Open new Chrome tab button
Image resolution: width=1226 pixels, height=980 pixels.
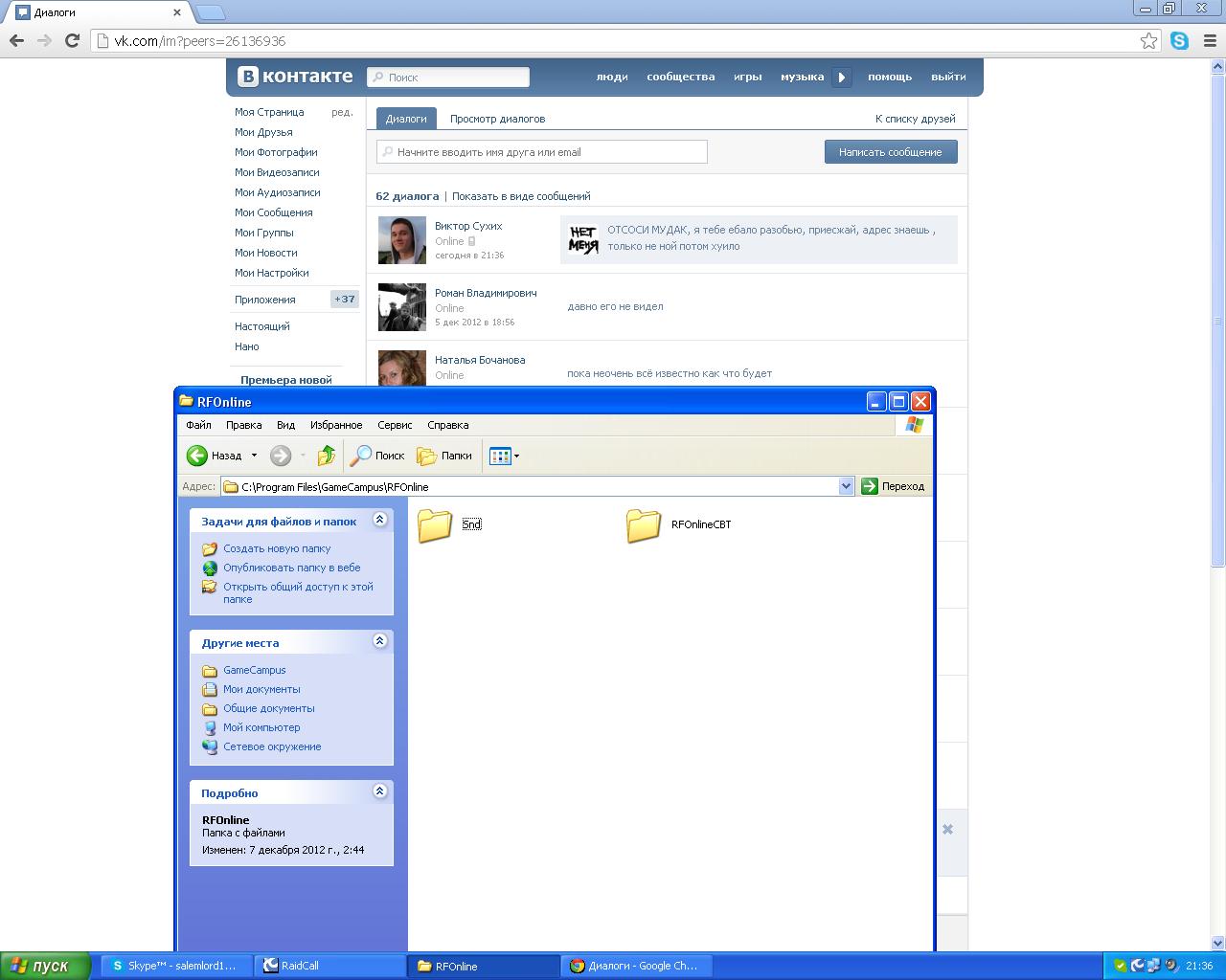pyautogui.click(x=210, y=12)
